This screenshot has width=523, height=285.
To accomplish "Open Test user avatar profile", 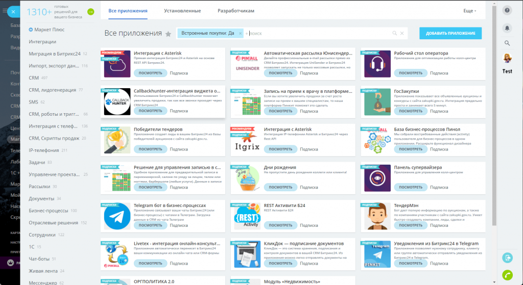I will point(507,58).
